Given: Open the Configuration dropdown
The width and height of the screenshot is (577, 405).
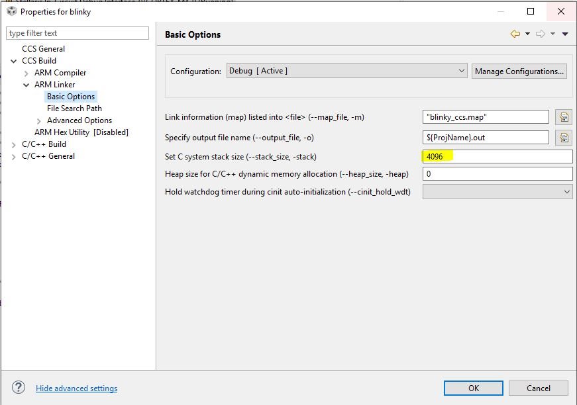Looking at the screenshot, I should (x=347, y=71).
